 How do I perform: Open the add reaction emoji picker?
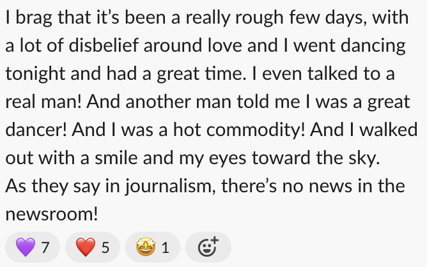[208, 247]
